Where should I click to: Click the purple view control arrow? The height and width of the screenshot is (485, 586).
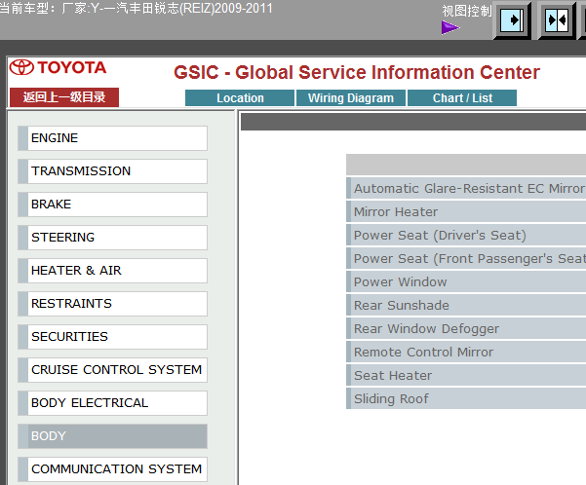tap(450, 27)
